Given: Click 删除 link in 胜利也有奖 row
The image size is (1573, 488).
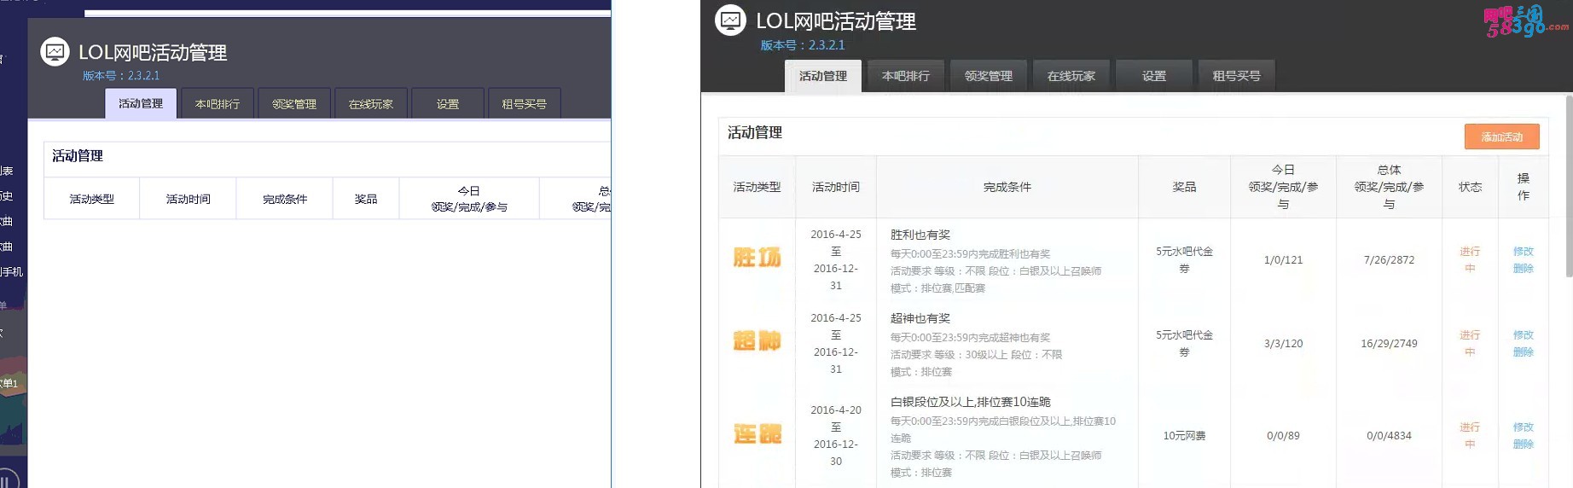Looking at the screenshot, I should [x=1524, y=268].
